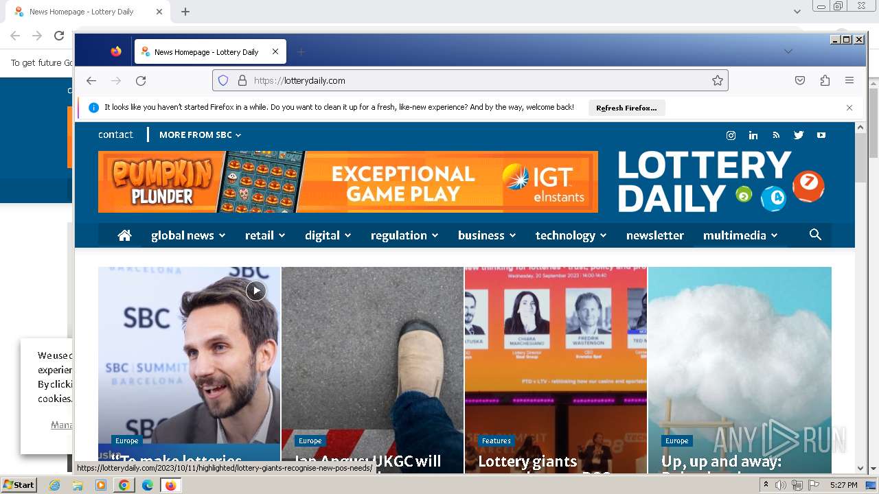Dismiss Firefox refresh notification bar
879x494 pixels.
pos(849,108)
